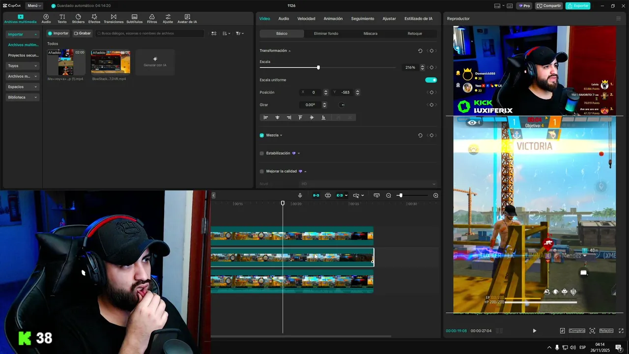Switch to the Estilizado de IA tab

[x=419, y=19]
